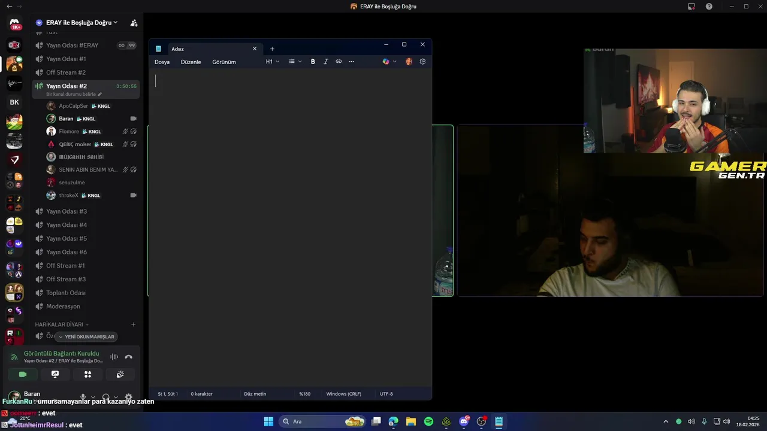Click in the Notepad text editing area
This screenshot has height=431, width=767.
click(x=290, y=227)
